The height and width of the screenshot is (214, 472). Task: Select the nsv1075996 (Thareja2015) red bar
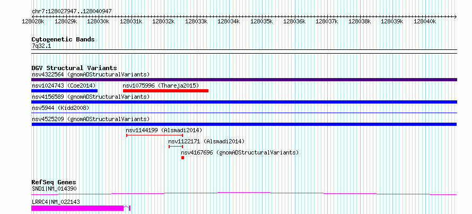(x=165, y=91)
